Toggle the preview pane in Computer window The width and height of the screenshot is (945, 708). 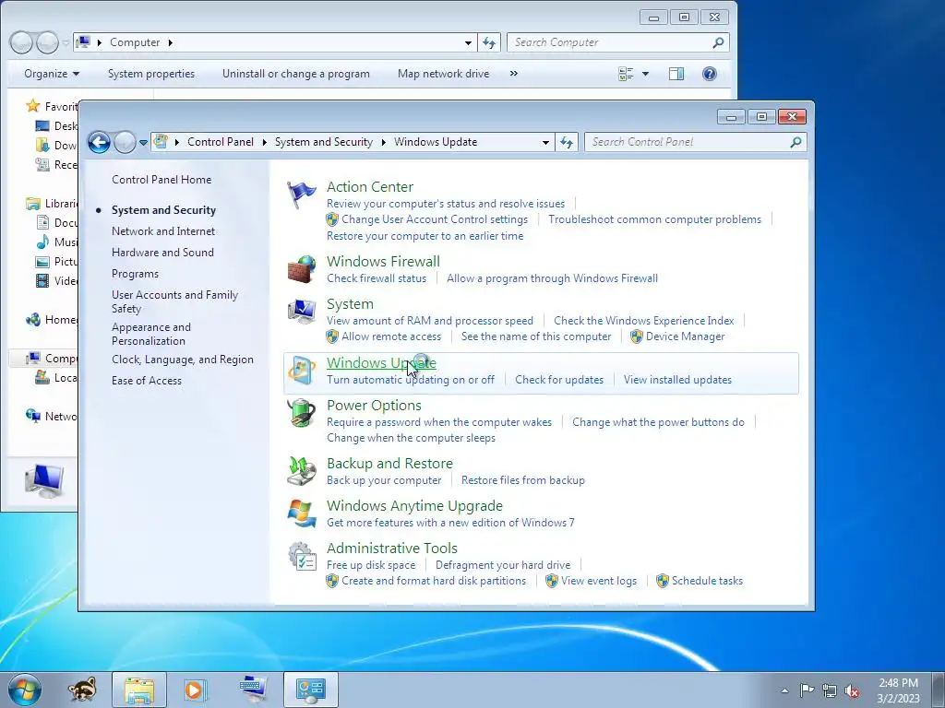(x=676, y=74)
